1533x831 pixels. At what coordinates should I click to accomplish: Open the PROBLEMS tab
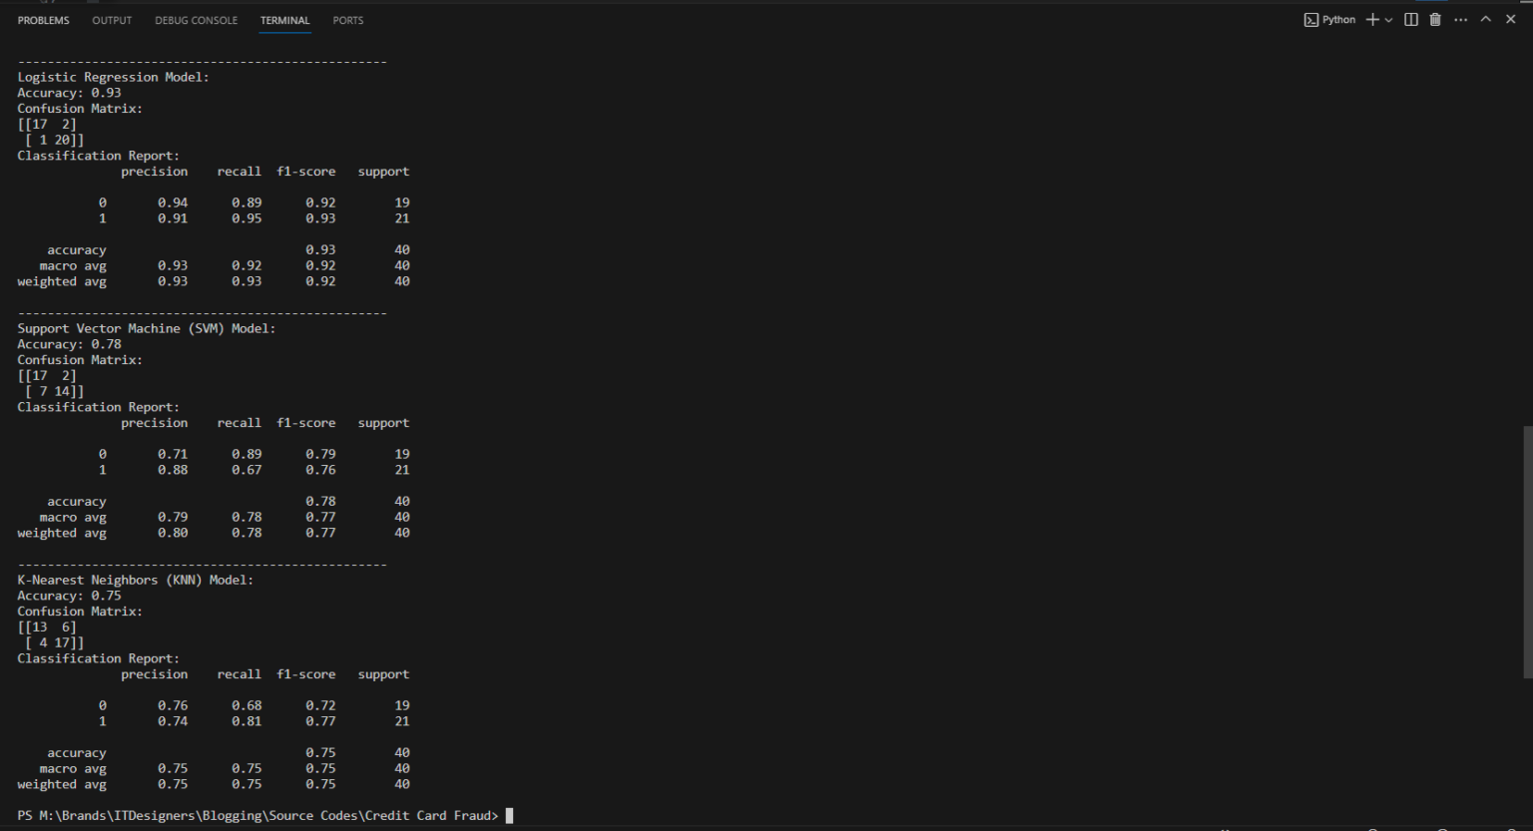43,20
